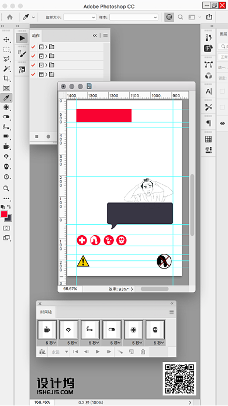Open the Brush settings panel icon
Image resolution: width=228 pixels, height=406 pixels.
pyautogui.click(x=22, y=54)
